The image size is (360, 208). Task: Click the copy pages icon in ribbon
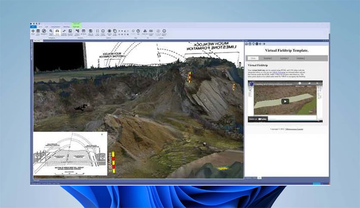tap(115, 31)
